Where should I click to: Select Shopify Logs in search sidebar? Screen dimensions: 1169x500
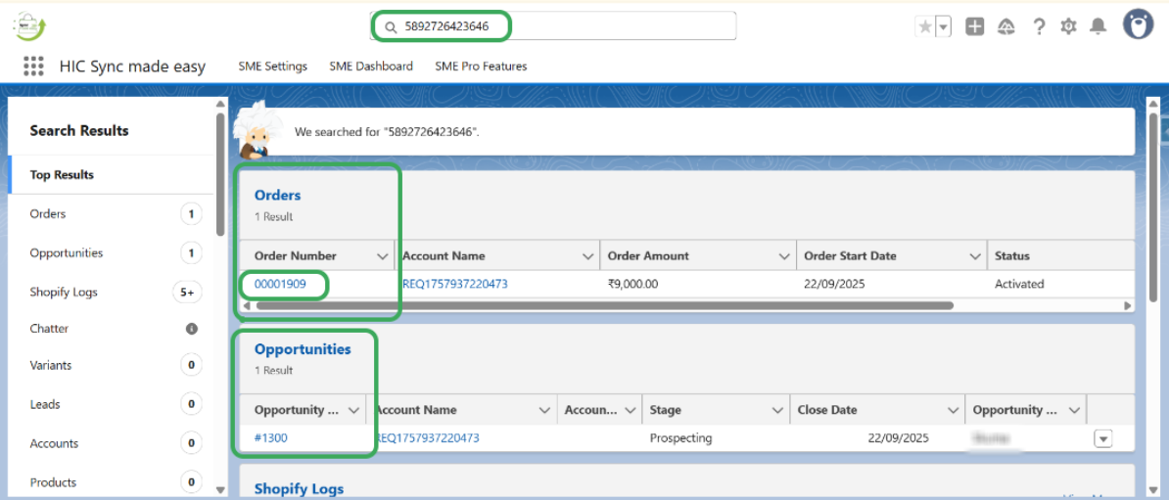click(x=111, y=293)
